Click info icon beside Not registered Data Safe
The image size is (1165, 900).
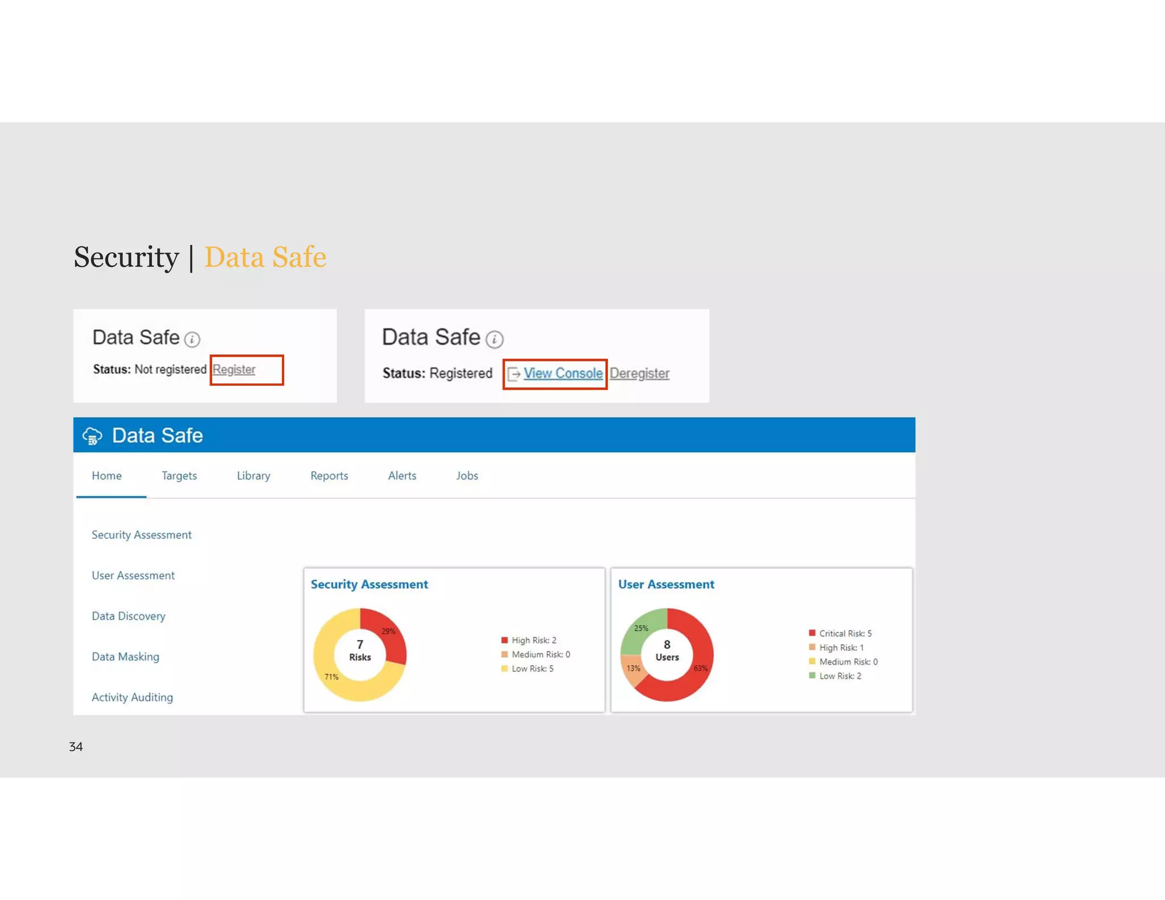tap(192, 340)
